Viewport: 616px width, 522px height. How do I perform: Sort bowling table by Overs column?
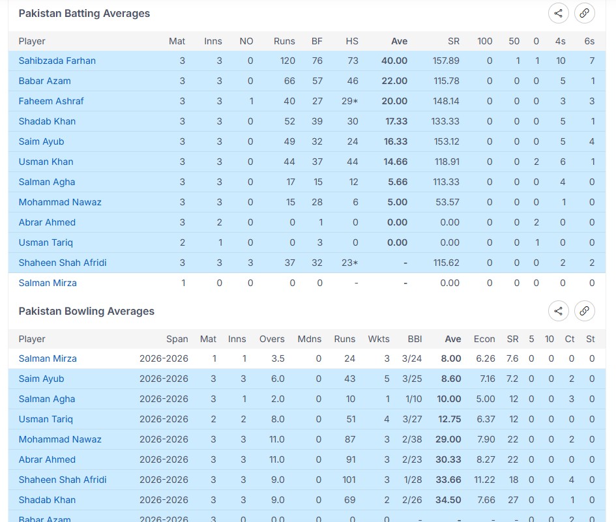click(x=272, y=339)
